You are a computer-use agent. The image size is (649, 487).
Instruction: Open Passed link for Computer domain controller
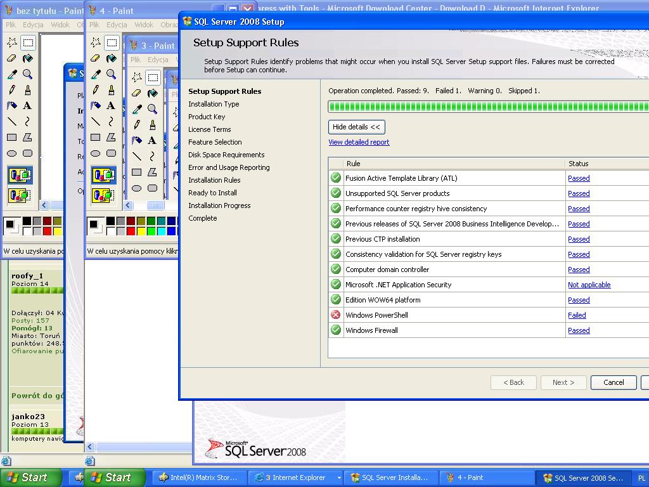pyautogui.click(x=579, y=269)
